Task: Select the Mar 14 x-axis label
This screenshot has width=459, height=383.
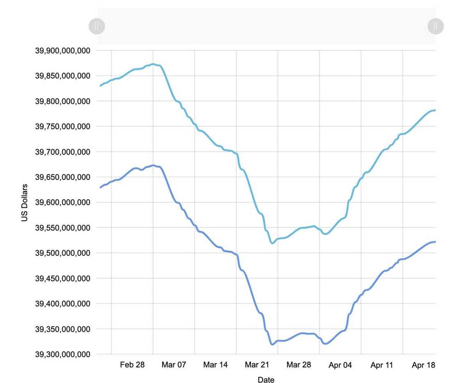Action: tap(216, 365)
